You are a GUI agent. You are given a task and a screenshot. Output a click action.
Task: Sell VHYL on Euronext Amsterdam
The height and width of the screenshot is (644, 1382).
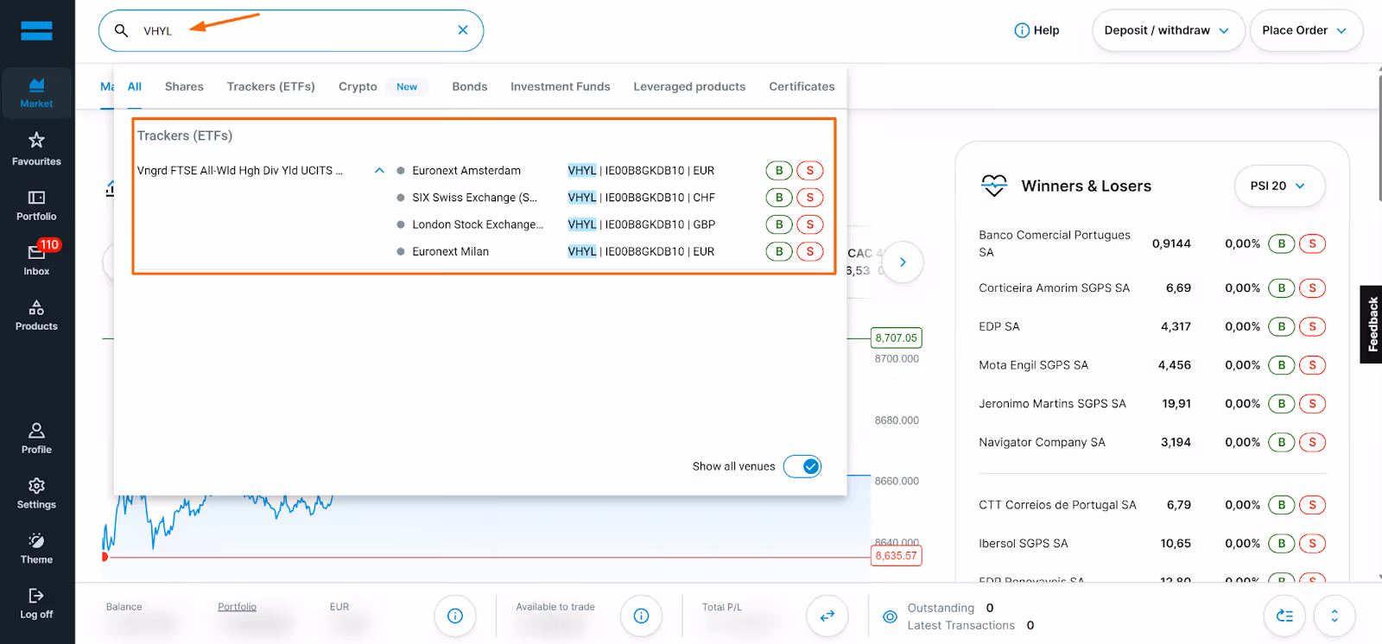coord(810,171)
